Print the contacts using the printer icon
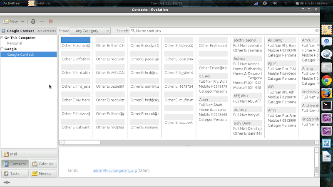Screen dimensions: 333x187 pos(33,22)
